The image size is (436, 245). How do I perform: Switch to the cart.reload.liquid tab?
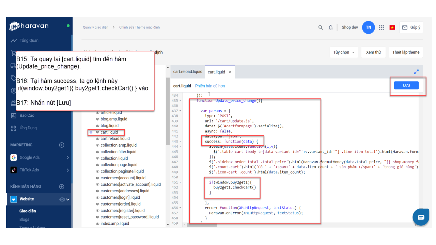coord(188,72)
